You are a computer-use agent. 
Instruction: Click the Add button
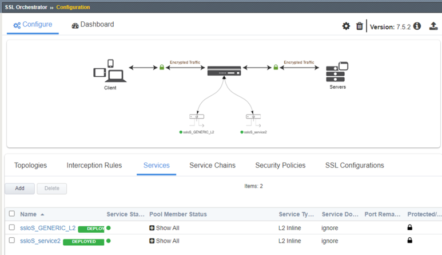tap(20, 189)
